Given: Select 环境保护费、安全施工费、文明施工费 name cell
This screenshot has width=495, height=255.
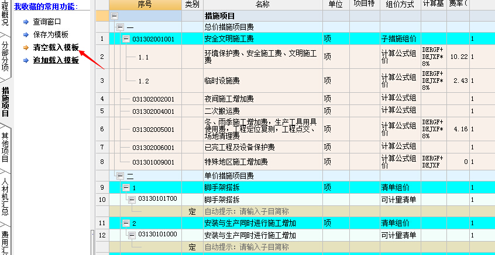Looking at the screenshot, I should coord(263,57).
